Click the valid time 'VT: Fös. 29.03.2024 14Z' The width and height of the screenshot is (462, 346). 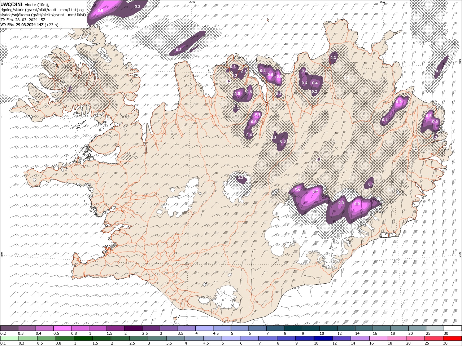22,25
